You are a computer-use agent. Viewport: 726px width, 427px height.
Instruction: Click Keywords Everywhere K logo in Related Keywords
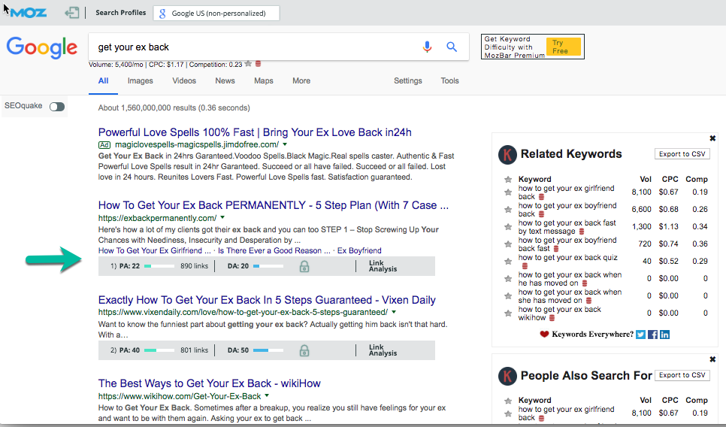(507, 155)
